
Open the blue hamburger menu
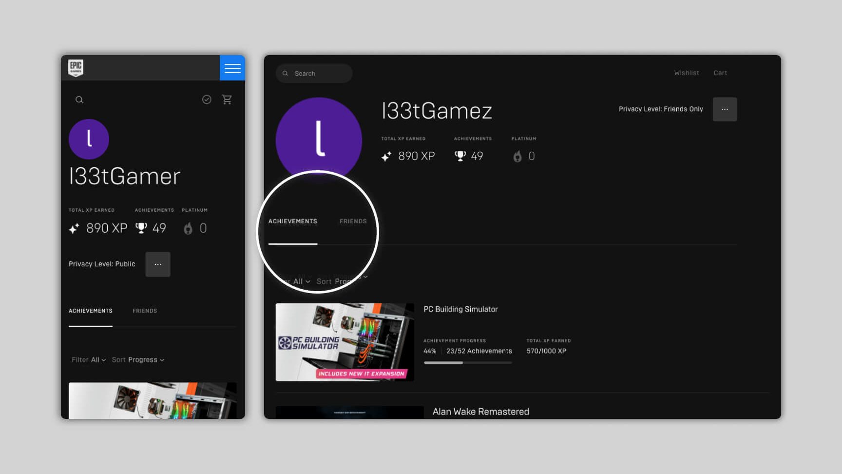pyautogui.click(x=232, y=68)
